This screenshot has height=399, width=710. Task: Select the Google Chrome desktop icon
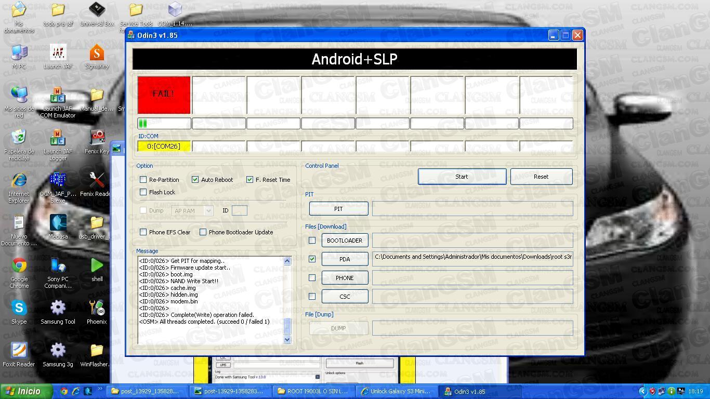pos(19,273)
